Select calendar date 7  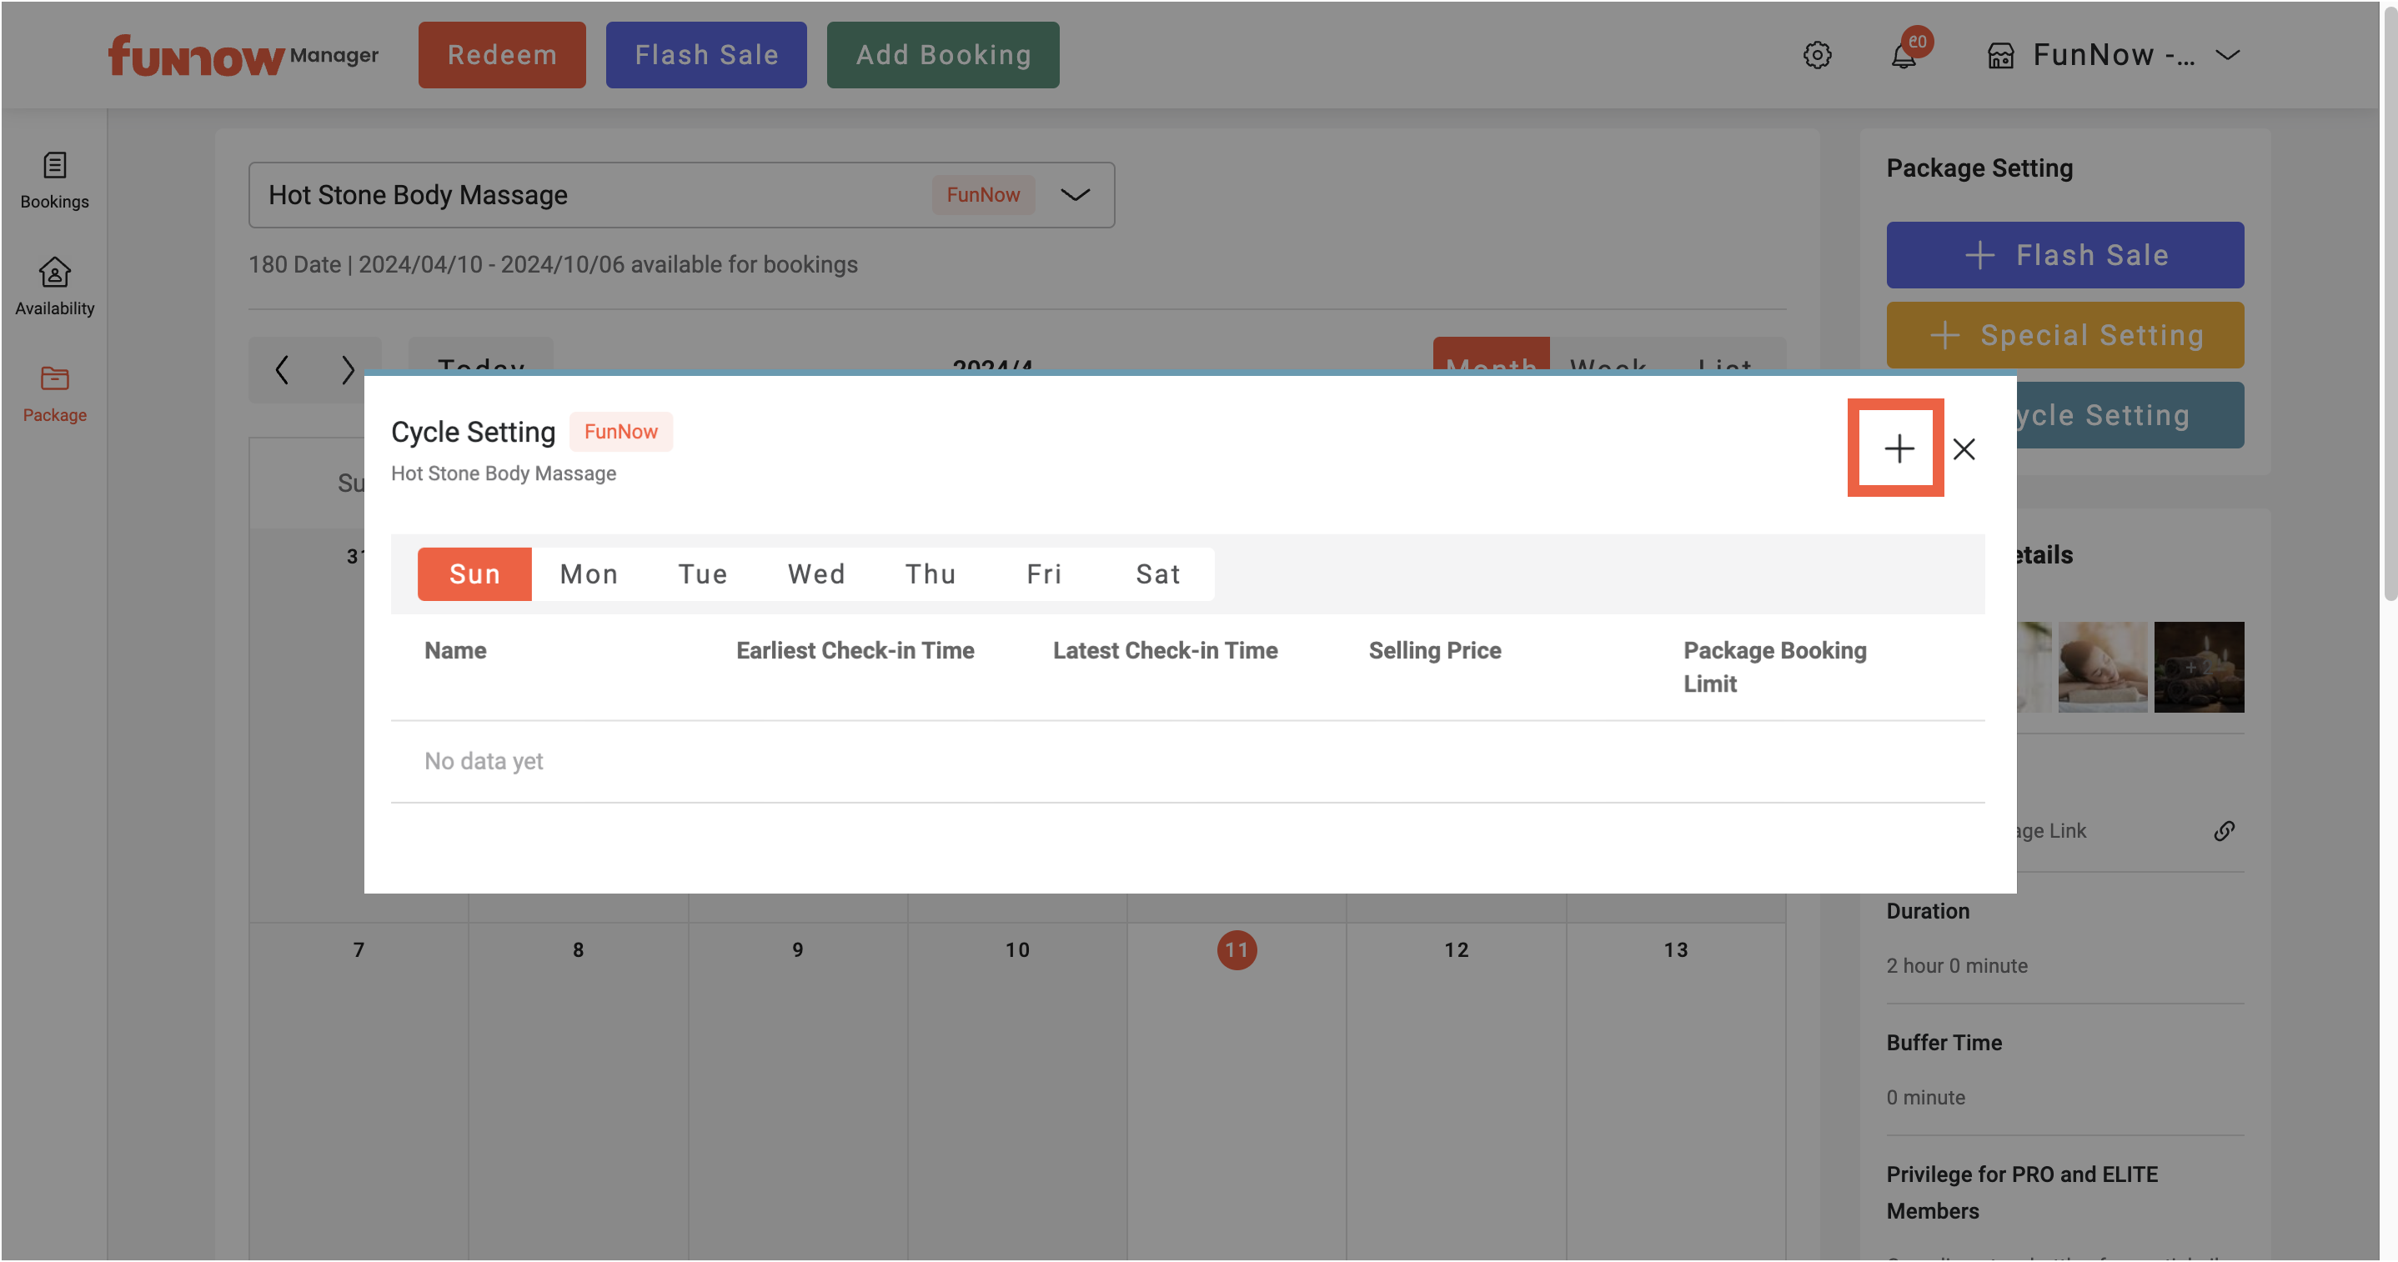359,950
